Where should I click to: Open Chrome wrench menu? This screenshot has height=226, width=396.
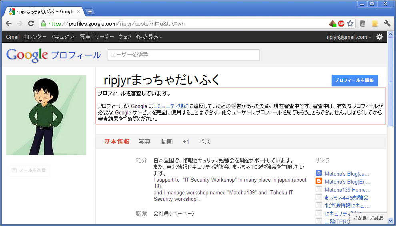387,24
